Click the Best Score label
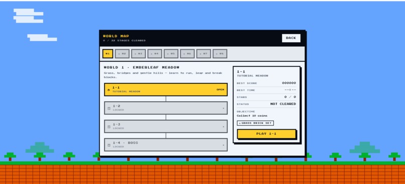Image resolution: width=405 pixels, height=184 pixels. (247, 83)
